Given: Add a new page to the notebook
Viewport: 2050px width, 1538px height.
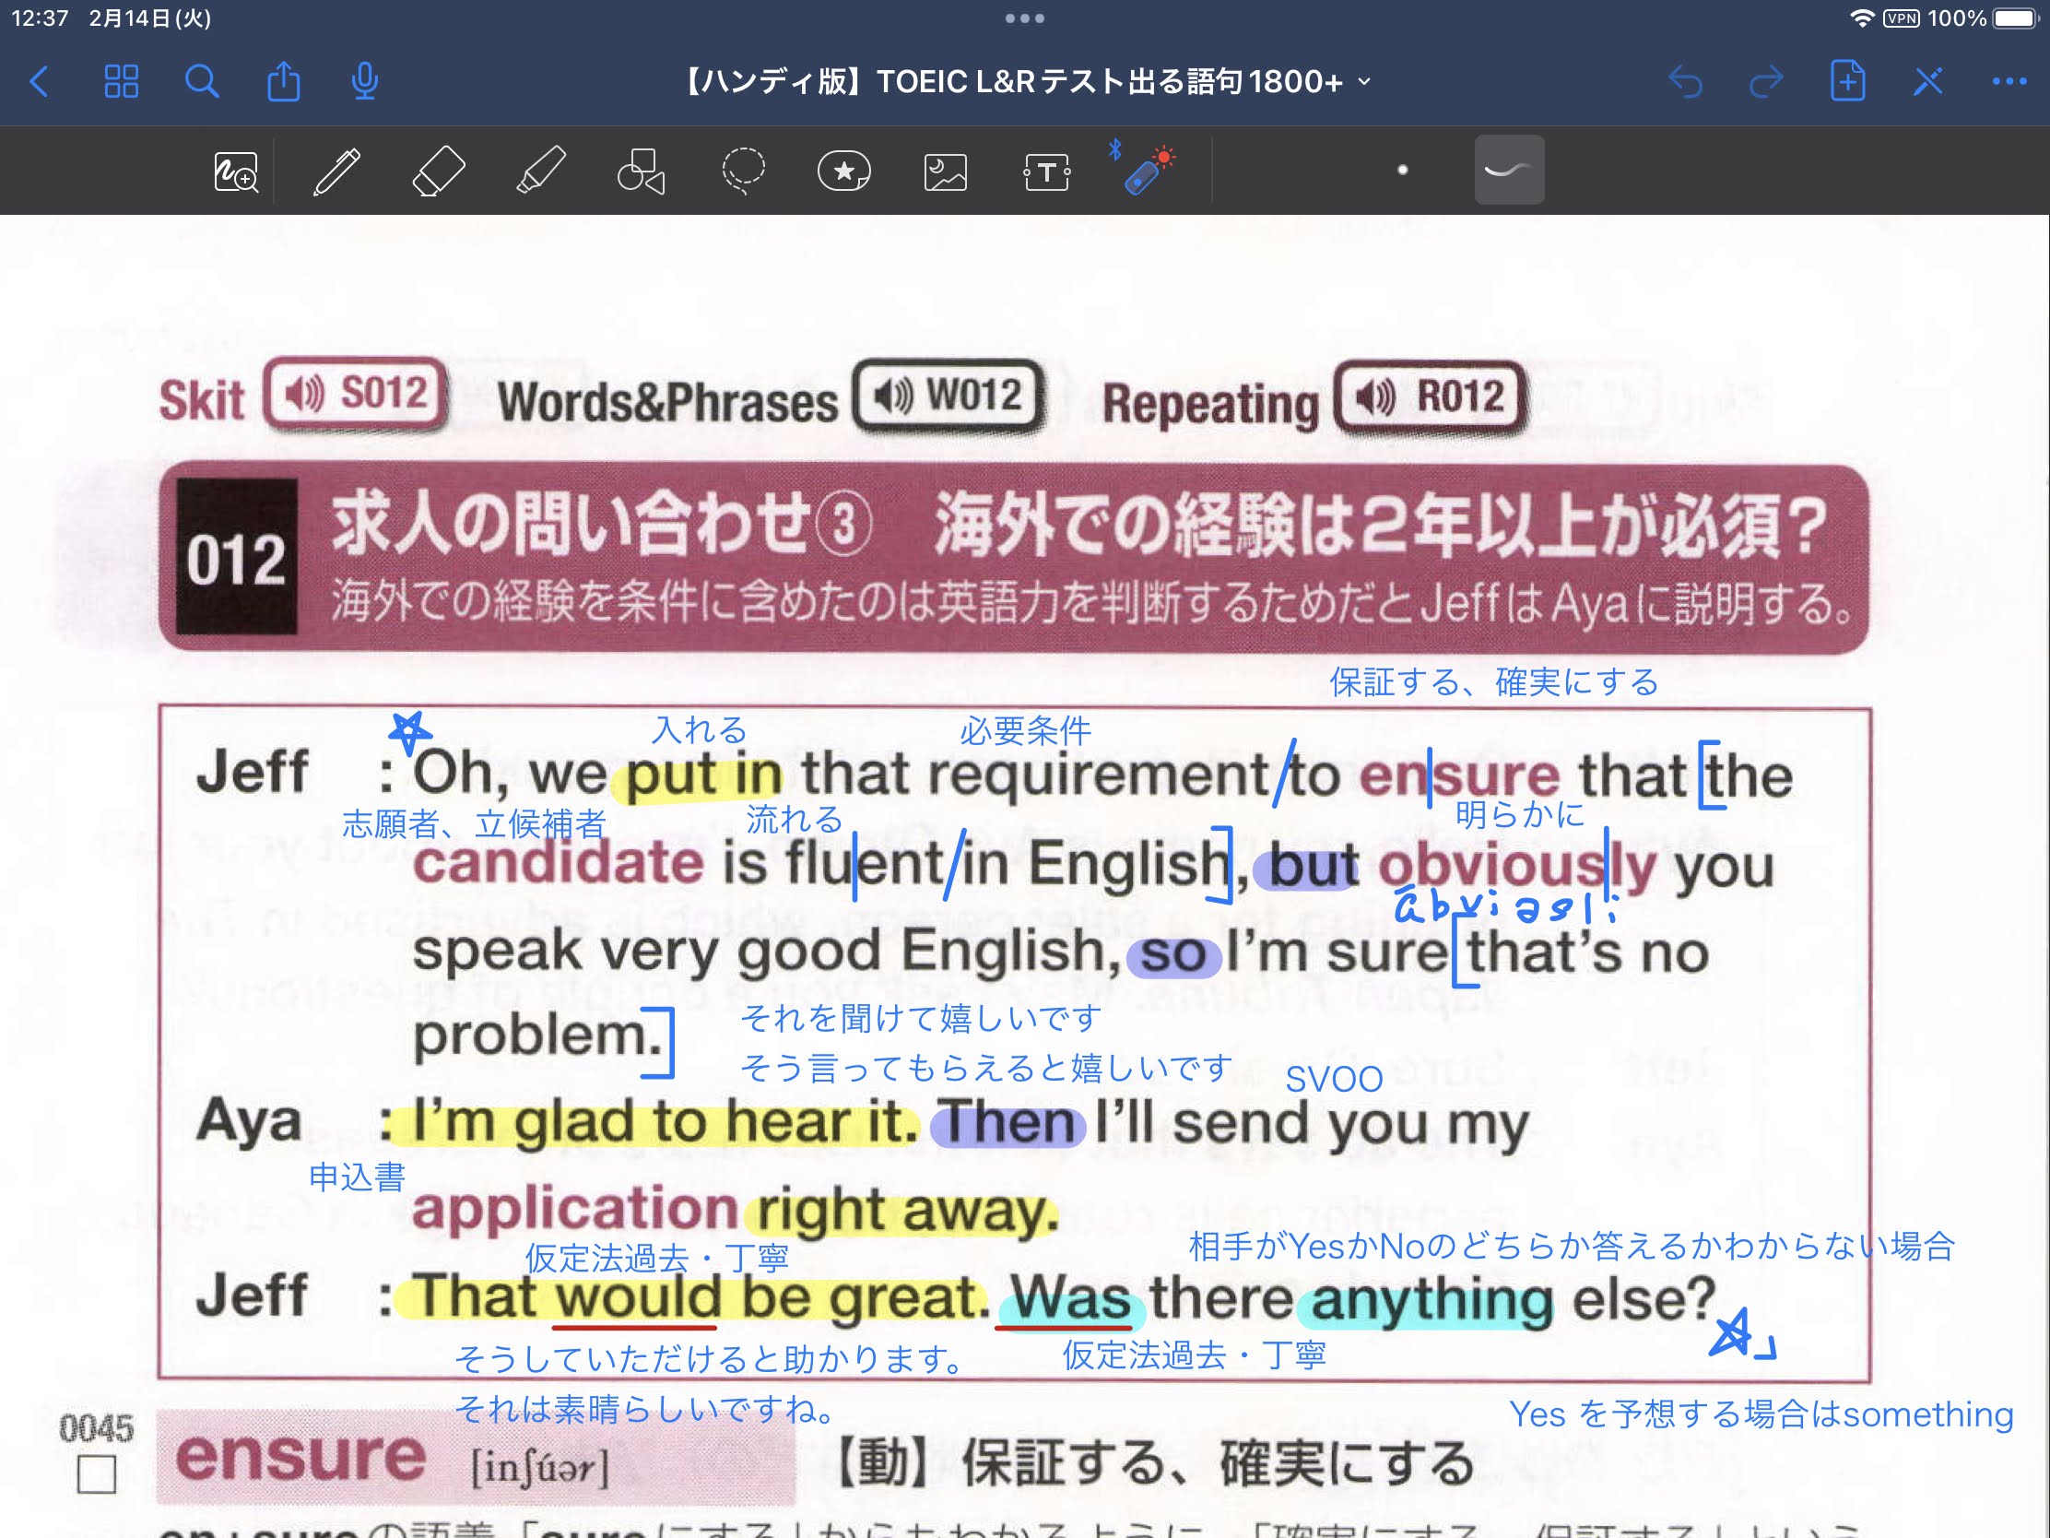Looking at the screenshot, I should pyautogui.click(x=1847, y=81).
